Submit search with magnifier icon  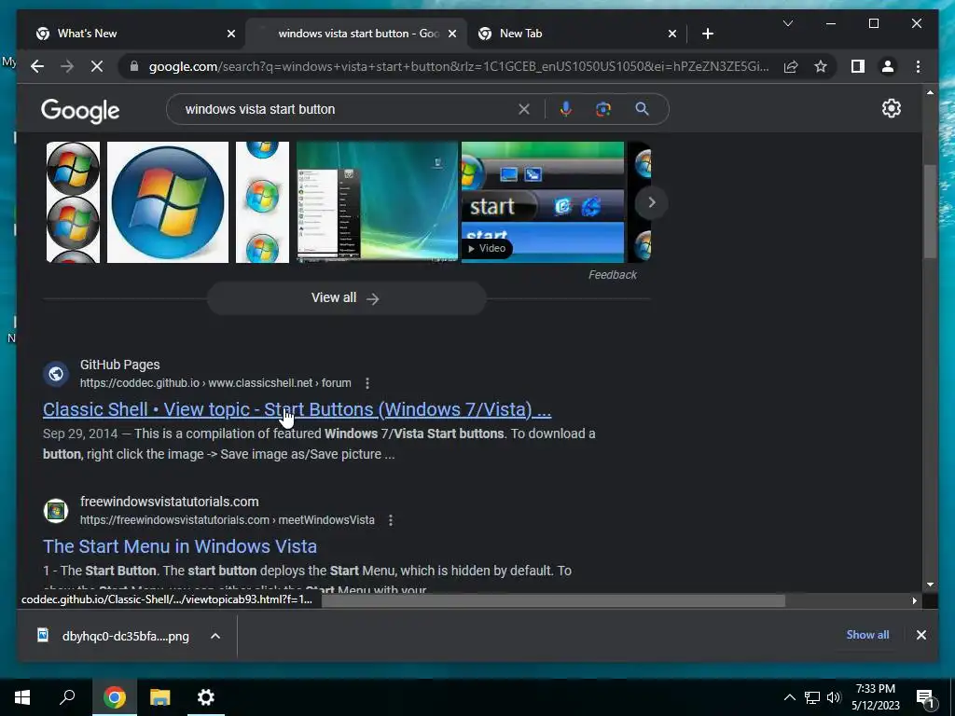tap(642, 109)
